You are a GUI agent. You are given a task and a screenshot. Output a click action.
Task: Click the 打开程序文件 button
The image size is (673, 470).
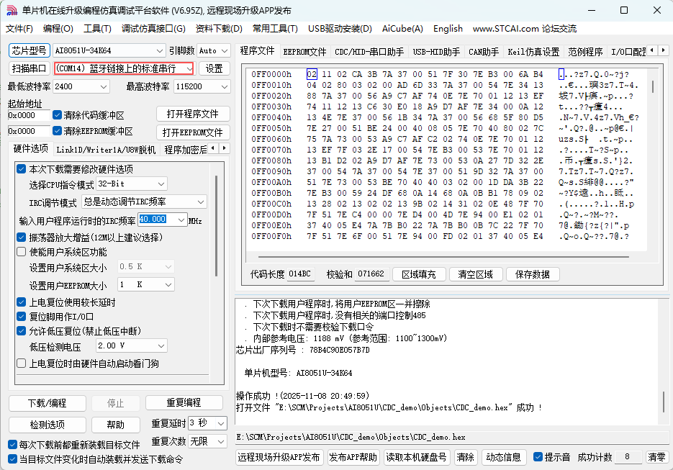click(192, 114)
